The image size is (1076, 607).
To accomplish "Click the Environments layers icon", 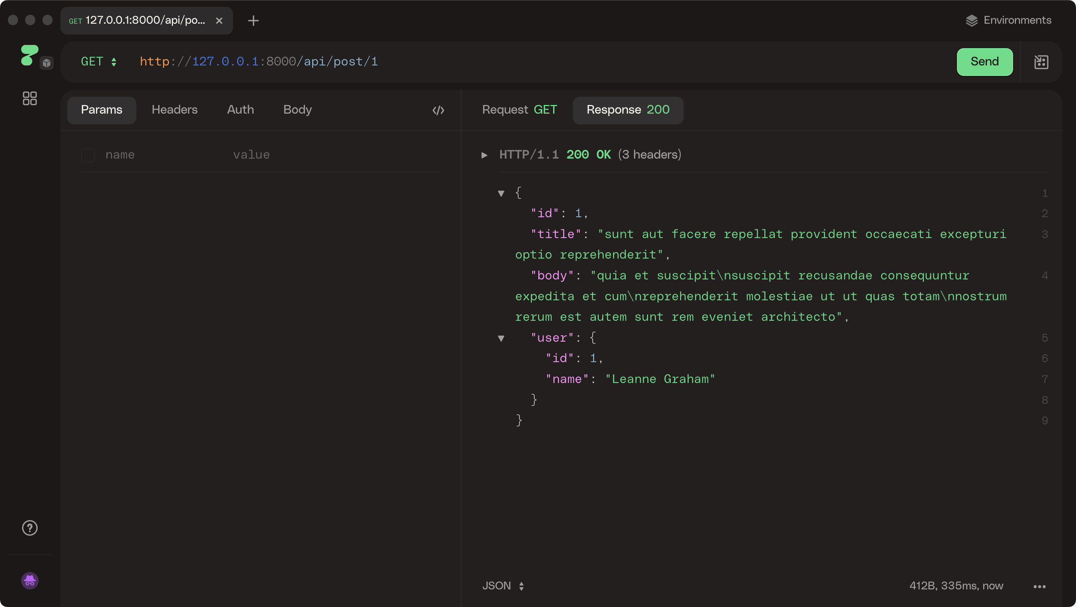I will (x=972, y=20).
